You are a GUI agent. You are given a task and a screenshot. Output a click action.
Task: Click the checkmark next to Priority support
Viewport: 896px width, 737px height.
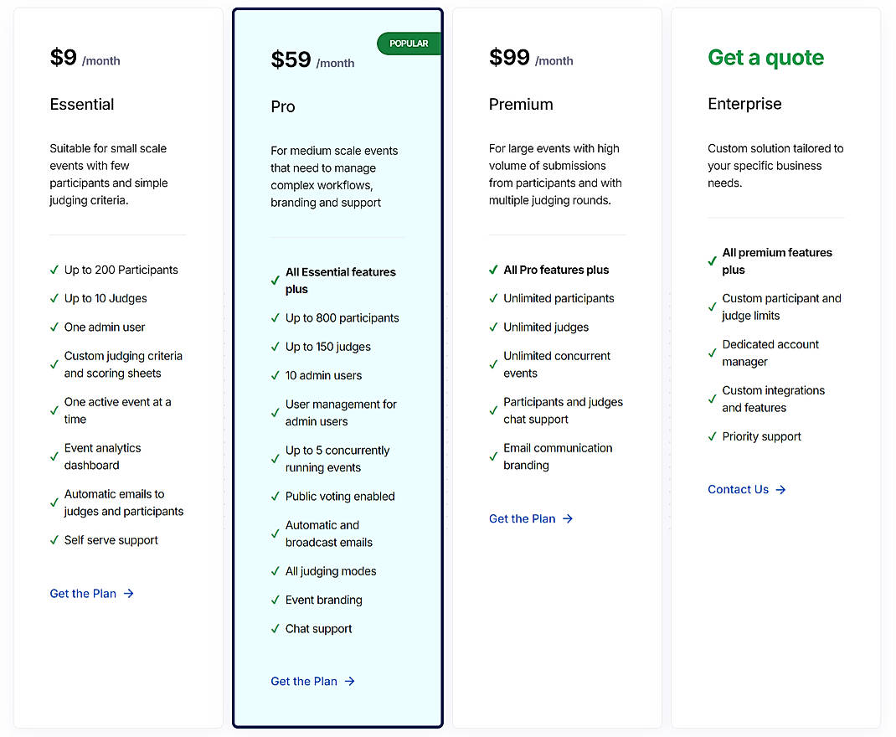[713, 436]
